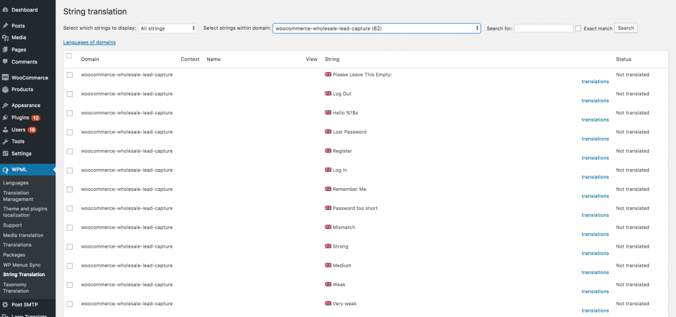The height and width of the screenshot is (317, 676).
Task: Open Translation Management submenu item
Action: pos(18,195)
